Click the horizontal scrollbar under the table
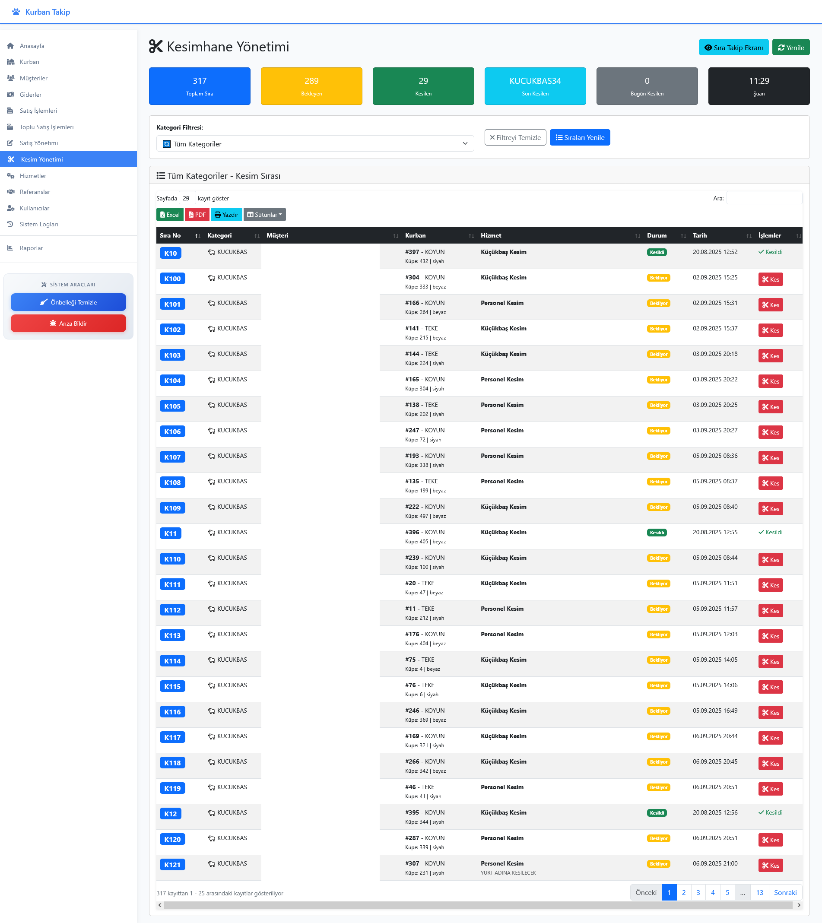The height and width of the screenshot is (923, 822). pyautogui.click(x=479, y=905)
